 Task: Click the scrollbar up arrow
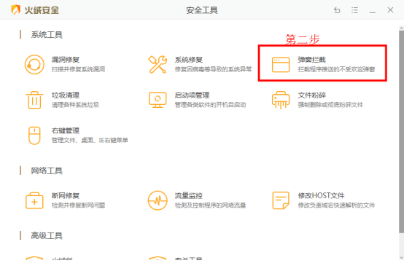401,28
